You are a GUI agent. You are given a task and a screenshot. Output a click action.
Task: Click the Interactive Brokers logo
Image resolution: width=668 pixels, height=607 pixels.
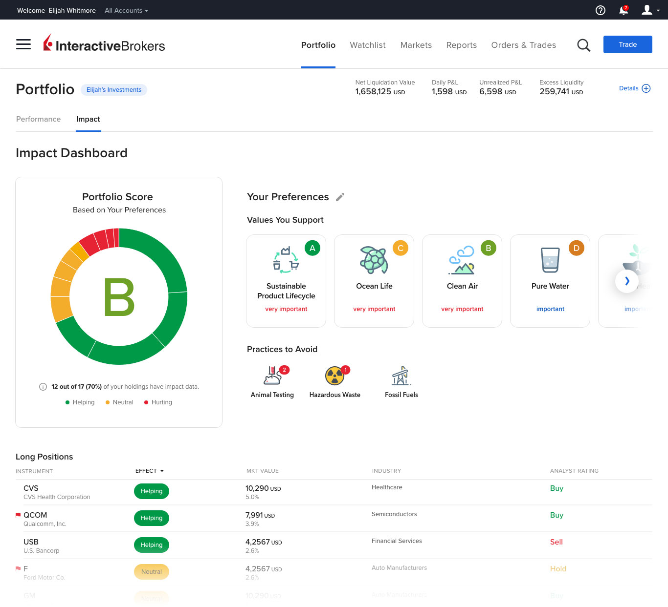[104, 44]
